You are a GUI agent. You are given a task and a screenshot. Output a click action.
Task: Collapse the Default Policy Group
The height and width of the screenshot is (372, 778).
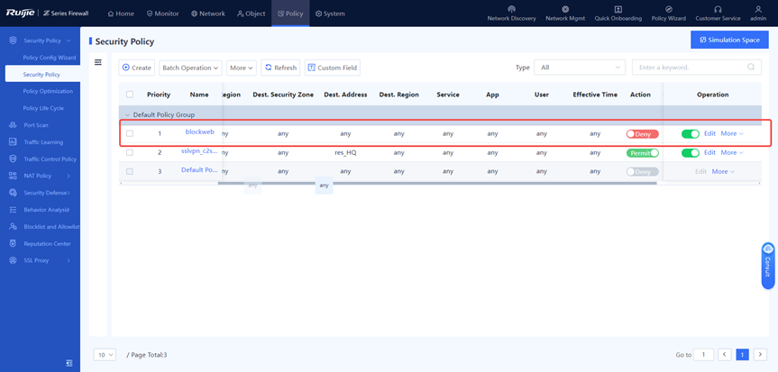tap(127, 115)
